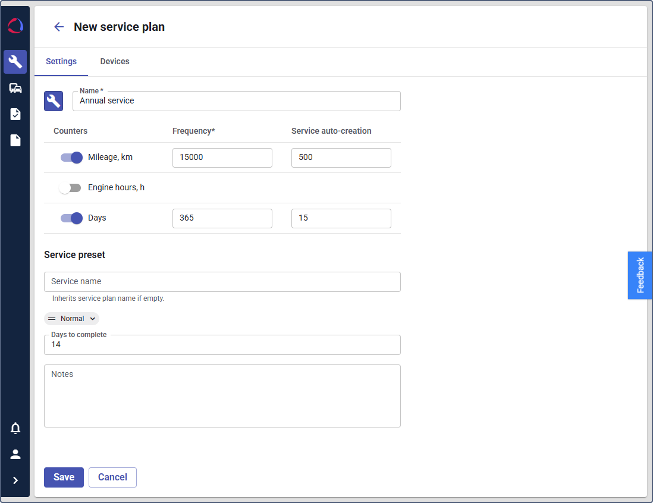Enable the Engine hours toggle
The image size is (653, 503).
coord(70,188)
